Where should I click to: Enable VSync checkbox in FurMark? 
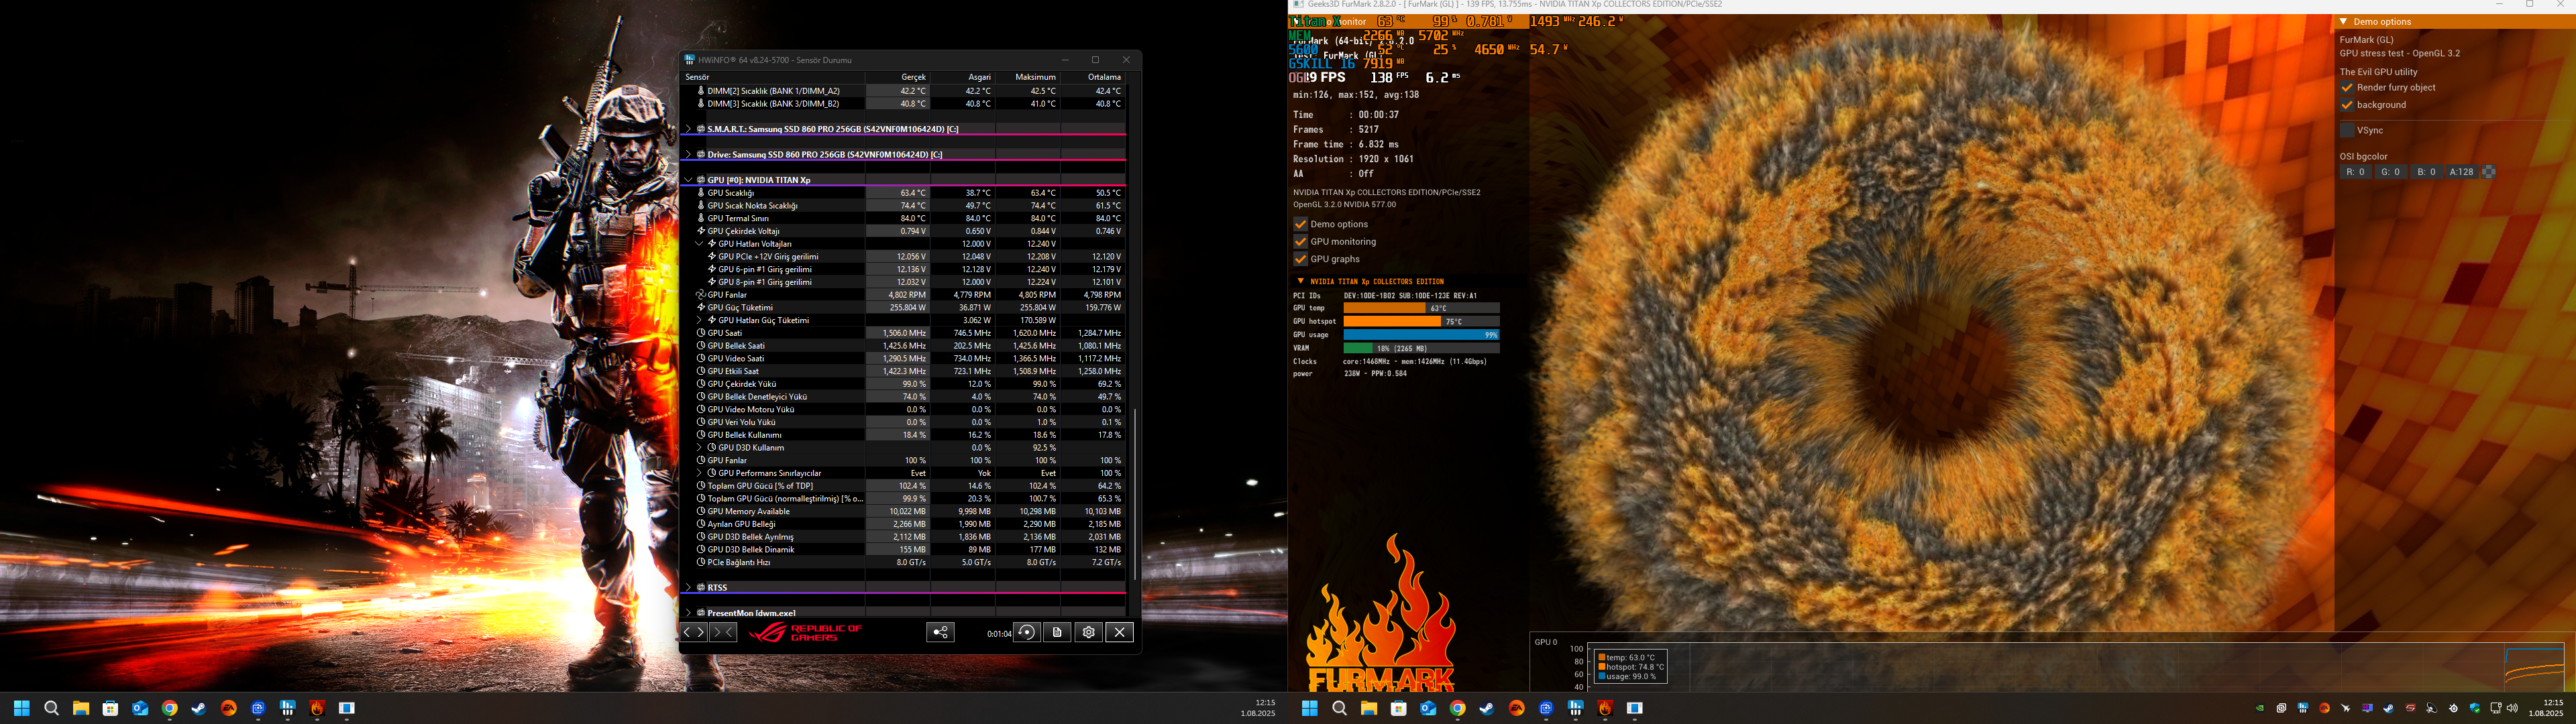[2347, 130]
